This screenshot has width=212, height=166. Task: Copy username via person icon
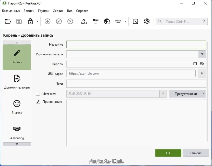tap(84, 21)
